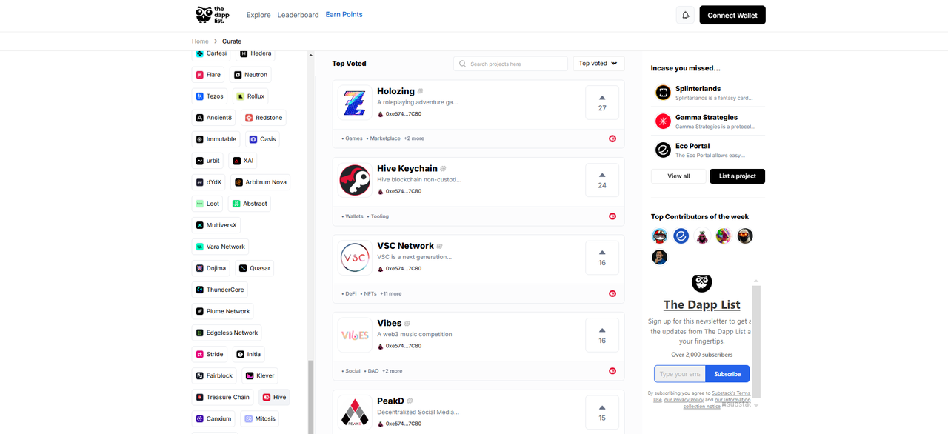The image size is (948, 434).
Task: Expand '+11 more' tags on VSC Network
Action: (x=391, y=293)
